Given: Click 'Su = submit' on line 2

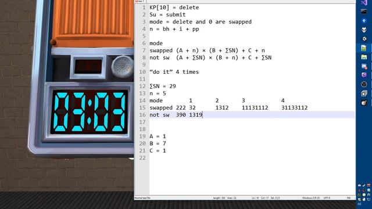Looking at the screenshot, I should [x=167, y=15].
